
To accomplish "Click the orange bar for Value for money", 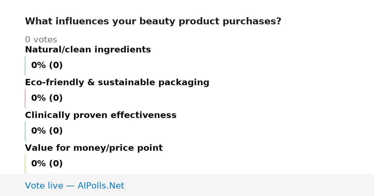I will (25, 164).
